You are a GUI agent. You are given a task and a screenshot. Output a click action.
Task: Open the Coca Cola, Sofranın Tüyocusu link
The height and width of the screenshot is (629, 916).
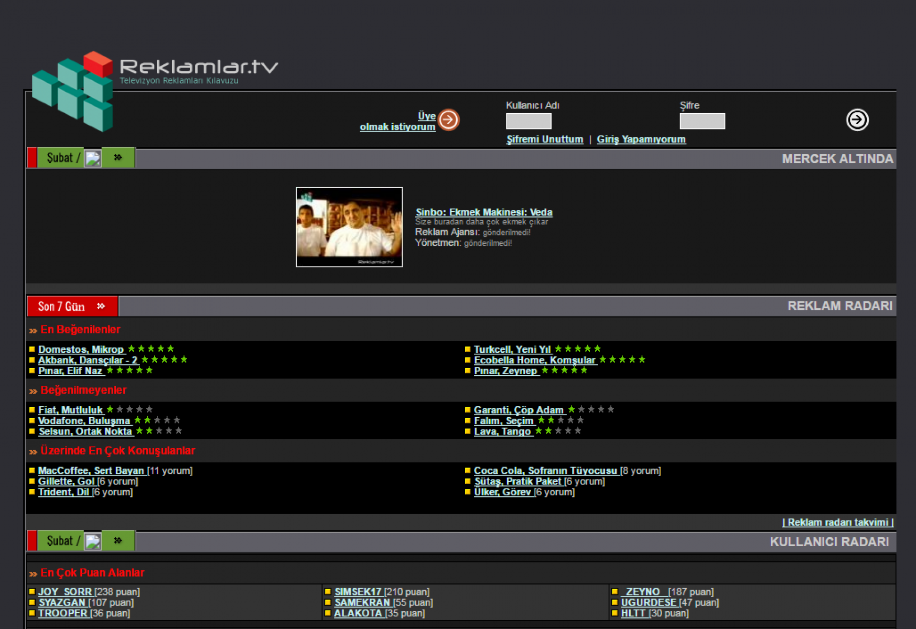click(x=545, y=471)
